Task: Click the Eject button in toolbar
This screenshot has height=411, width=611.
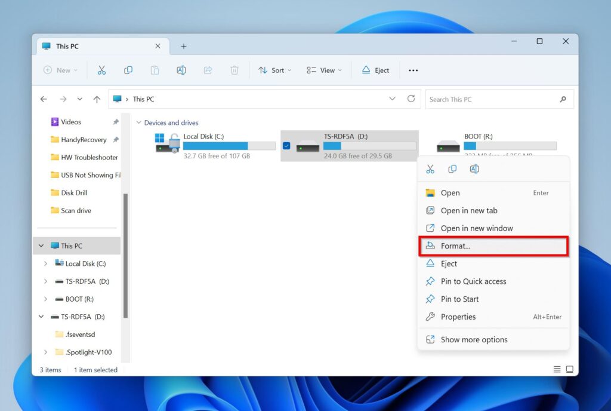Action: [x=375, y=70]
